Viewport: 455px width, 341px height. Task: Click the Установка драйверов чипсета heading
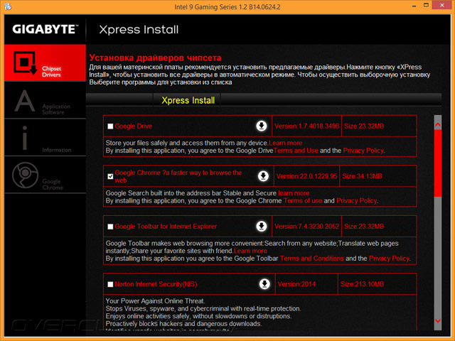[x=155, y=58]
